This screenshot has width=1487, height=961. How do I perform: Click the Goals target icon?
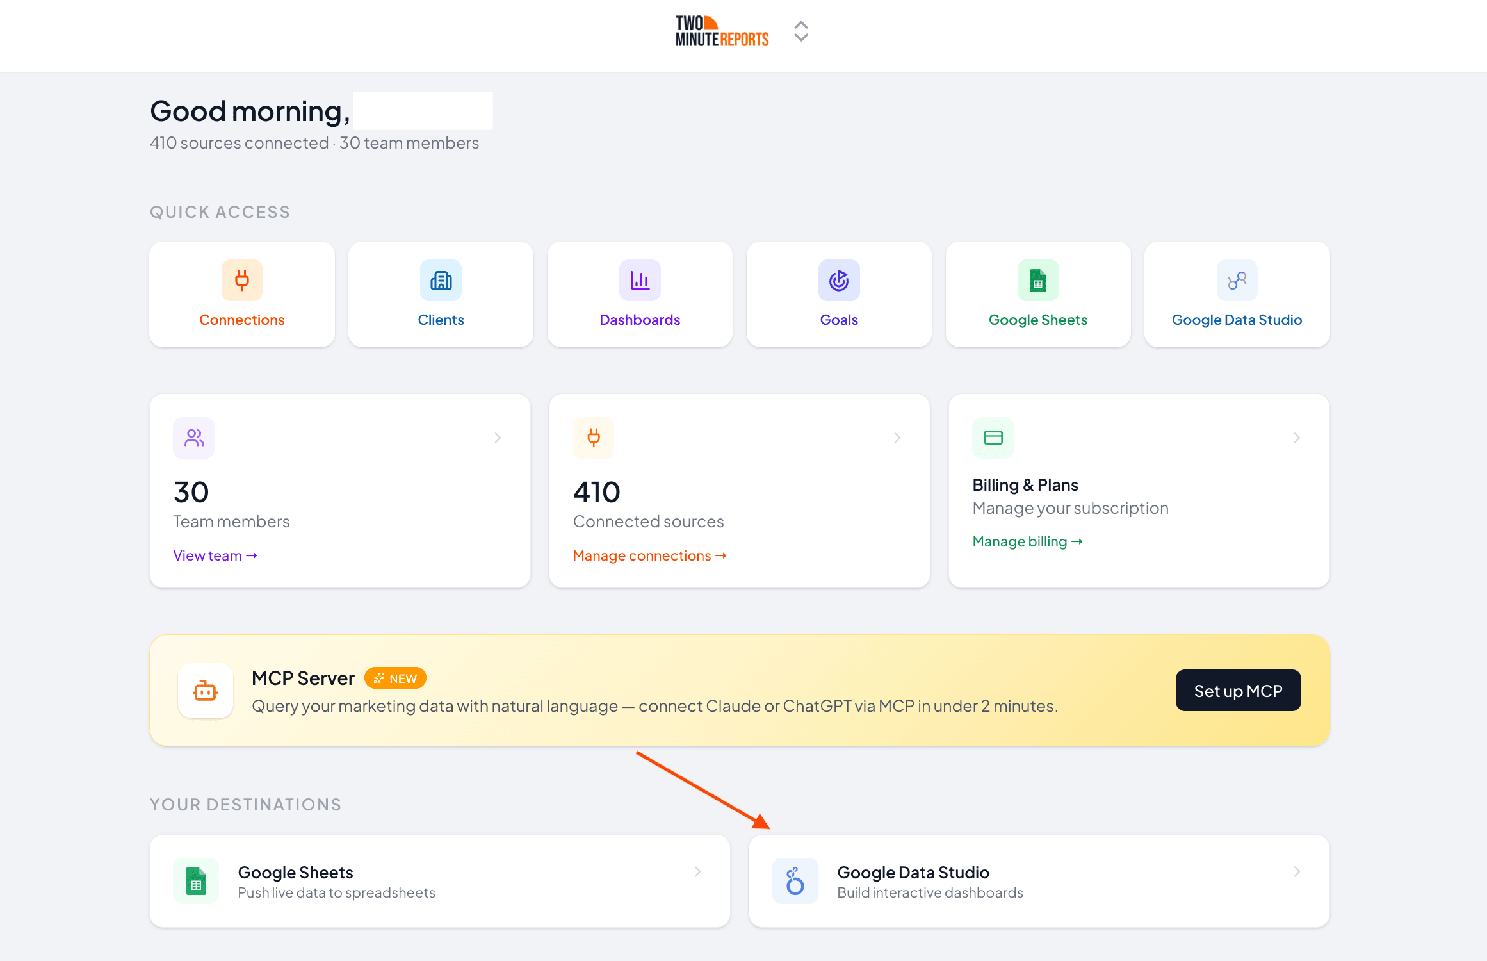[839, 280]
